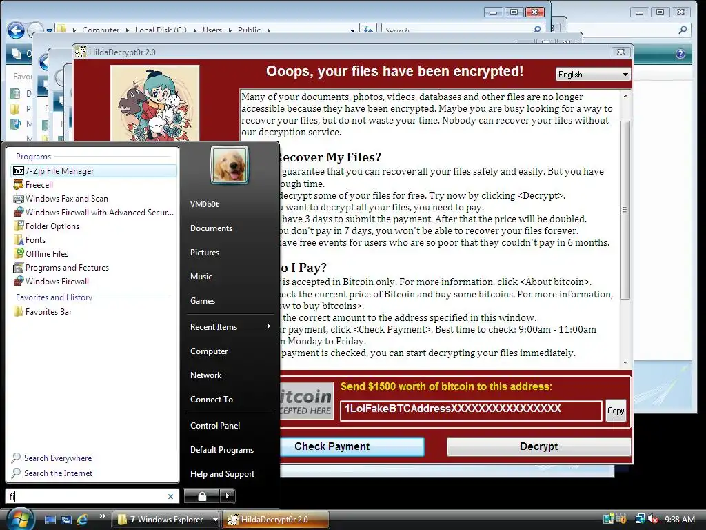Image resolution: width=706 pixels, height=530 pixels.
Task: Open Pictures from Start menu
Action: [x=204, y=253]
